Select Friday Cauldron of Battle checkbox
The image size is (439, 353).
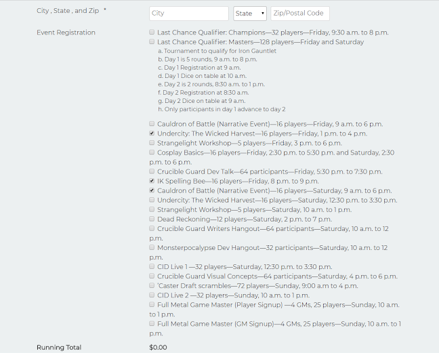(x=152, y=124)
